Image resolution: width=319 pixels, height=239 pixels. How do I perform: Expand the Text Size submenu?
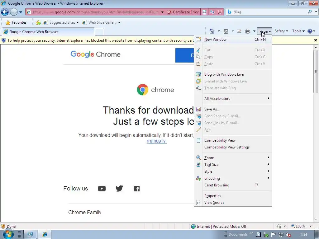click(x=233, y=165)
